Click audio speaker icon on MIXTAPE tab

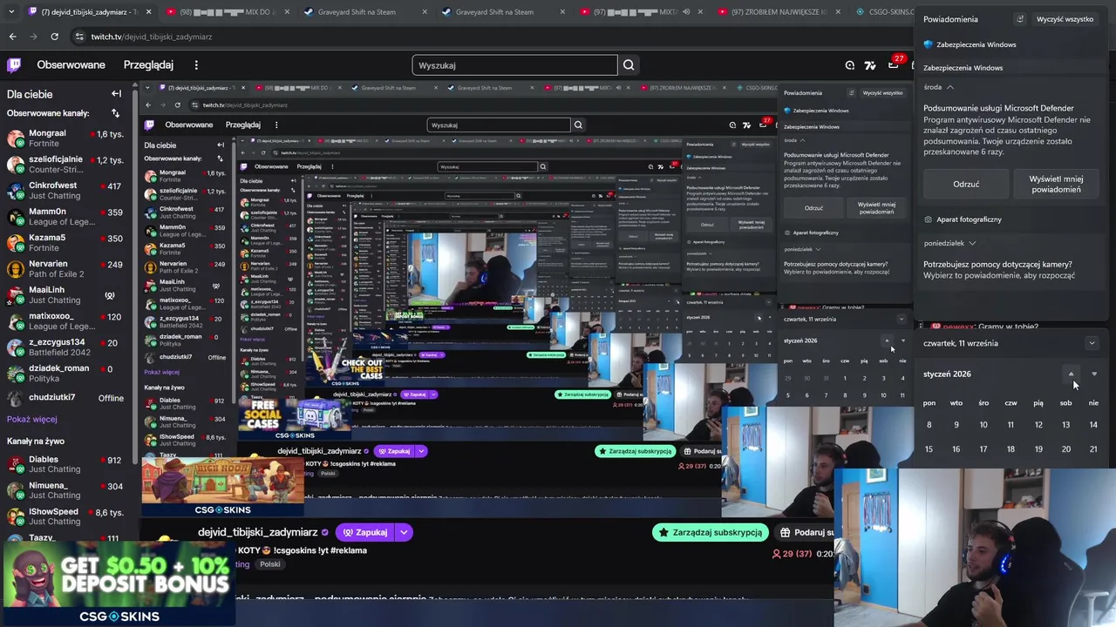pos(686,12)
